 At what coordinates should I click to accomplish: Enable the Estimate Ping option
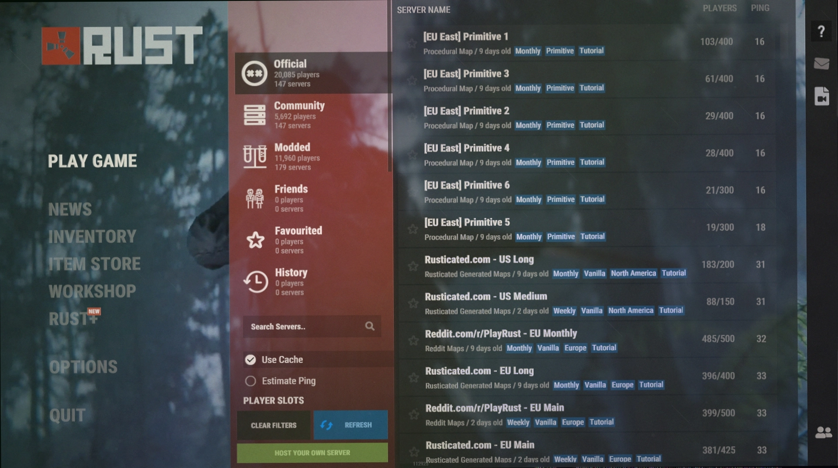(251, 381)
